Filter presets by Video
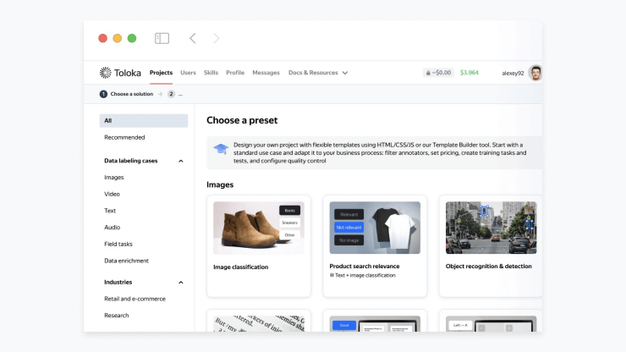626x352 pixels. [112, 194]
